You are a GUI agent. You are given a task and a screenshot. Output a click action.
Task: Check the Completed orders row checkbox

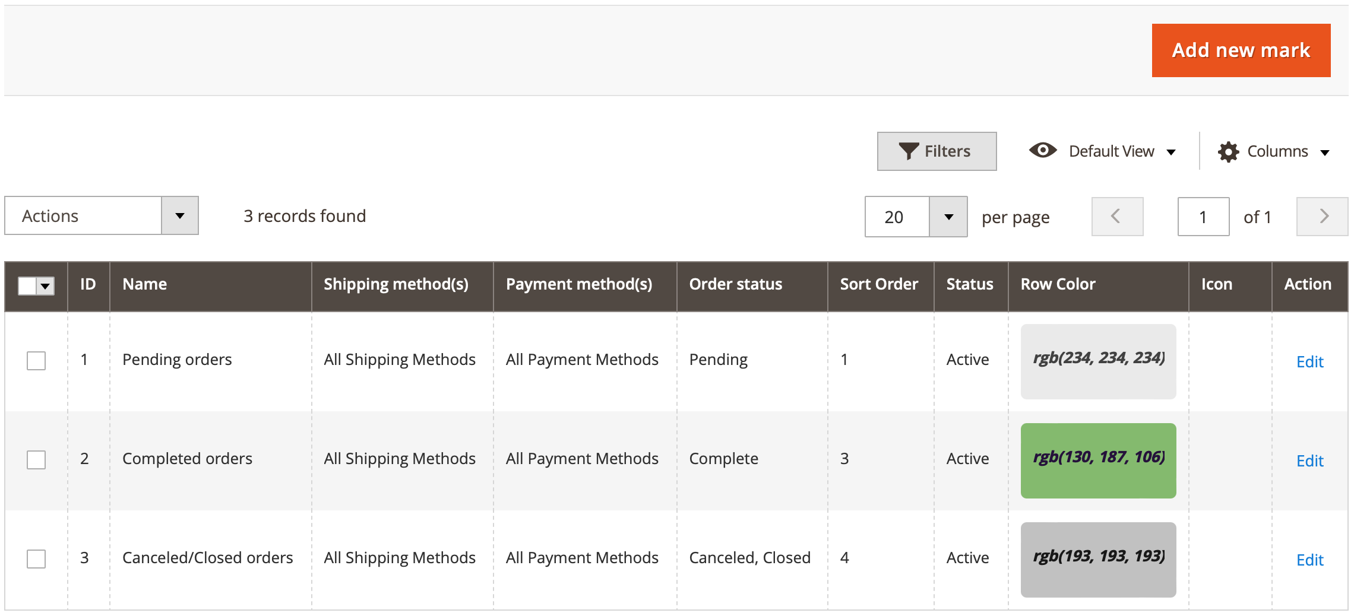click(36, 460)
